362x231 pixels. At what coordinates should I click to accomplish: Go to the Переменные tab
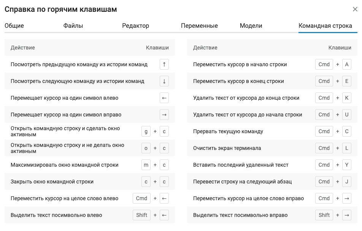[x=199, y=25]
